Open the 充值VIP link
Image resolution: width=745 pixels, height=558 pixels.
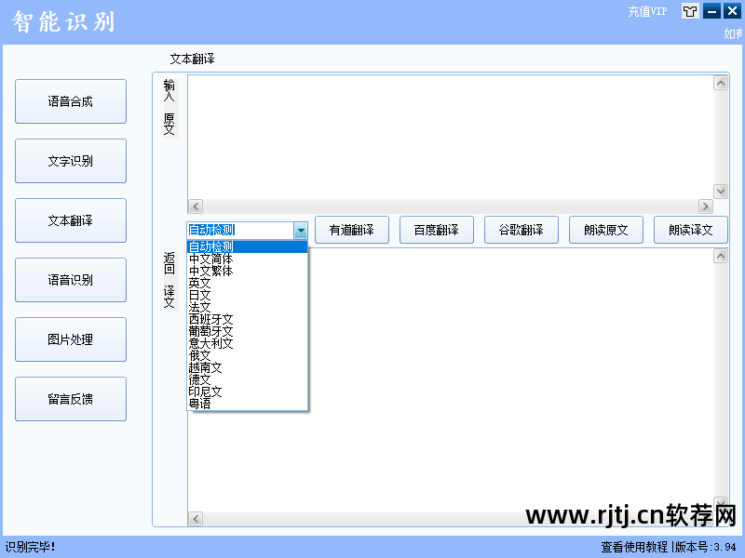click(x=647, y=11)
